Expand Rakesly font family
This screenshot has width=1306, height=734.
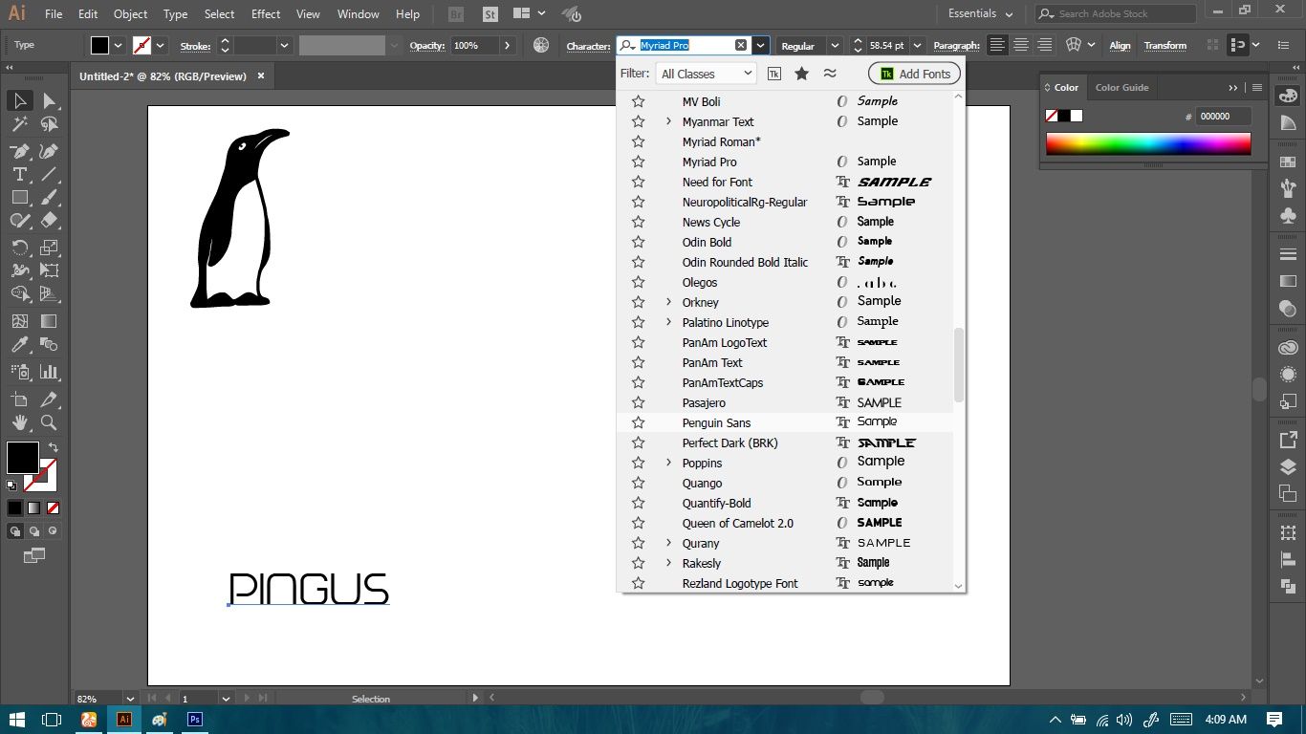pyautogui.click(x=668, y=563)
